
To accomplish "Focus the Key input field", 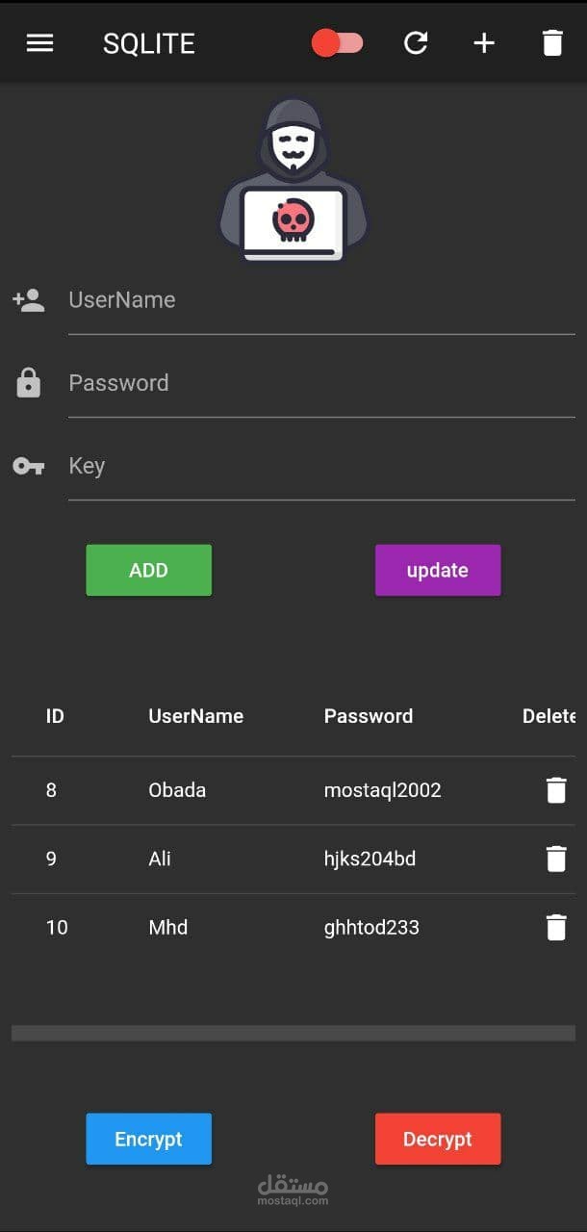I will point(321,466).
